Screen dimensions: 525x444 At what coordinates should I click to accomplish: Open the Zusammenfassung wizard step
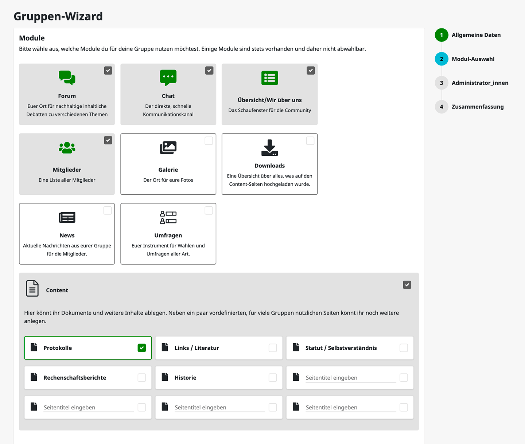(x=442, y=107)
